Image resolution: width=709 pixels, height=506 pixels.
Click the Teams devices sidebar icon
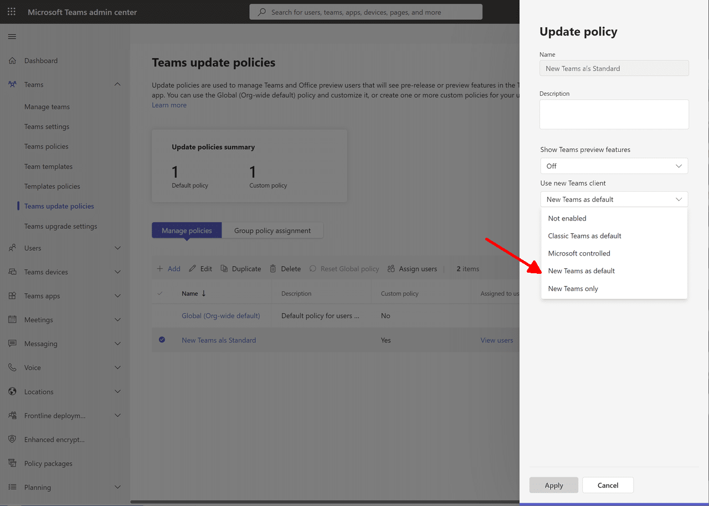pyautogui.click(x=12, y=272)
